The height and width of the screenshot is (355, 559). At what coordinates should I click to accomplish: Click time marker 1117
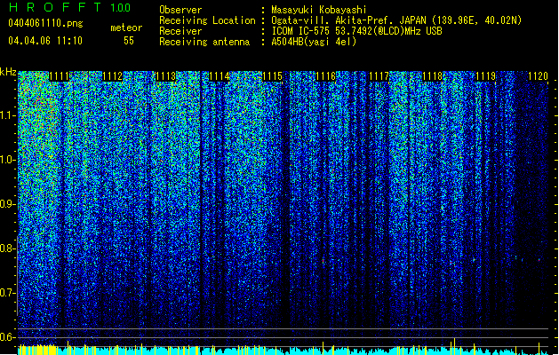click(x=379, y=76)
